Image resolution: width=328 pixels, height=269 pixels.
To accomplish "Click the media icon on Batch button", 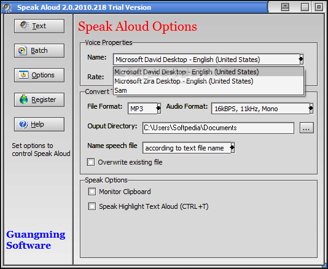I will (x=22, y=50).
